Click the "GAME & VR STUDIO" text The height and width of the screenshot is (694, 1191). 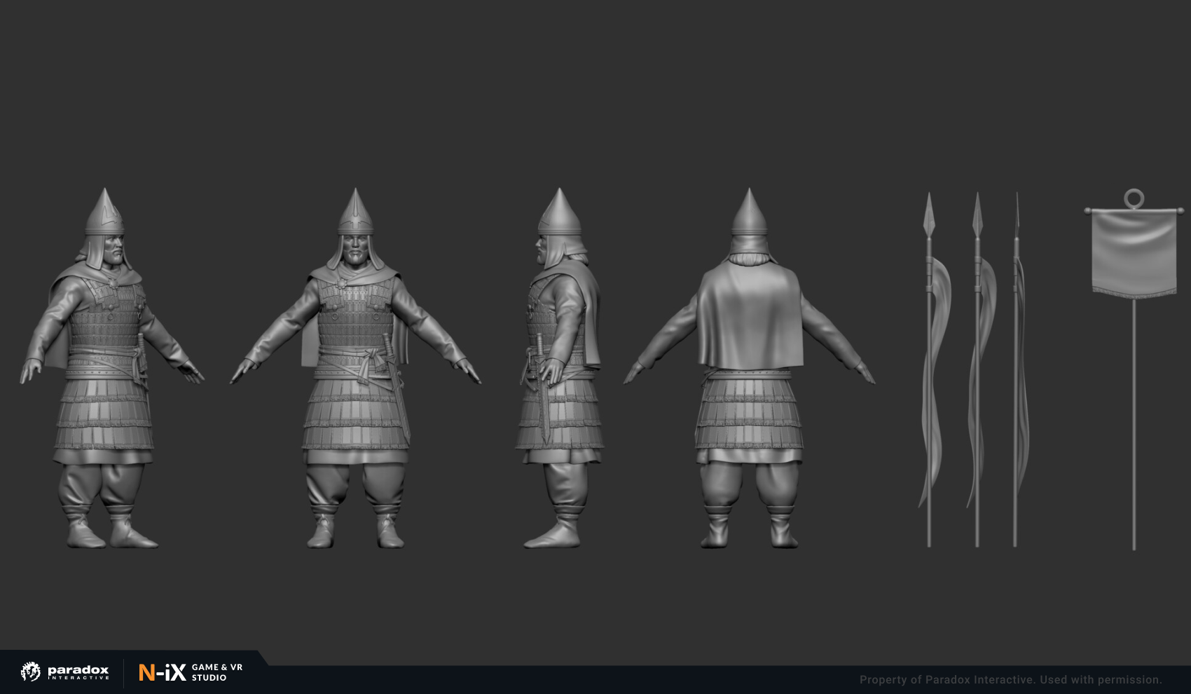click(x=217, y=672)
